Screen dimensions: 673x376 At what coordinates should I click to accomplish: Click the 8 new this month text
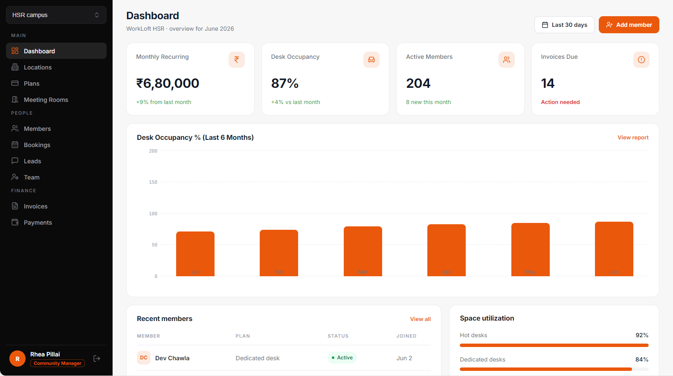pyautogui.click(x=428, y=102)
